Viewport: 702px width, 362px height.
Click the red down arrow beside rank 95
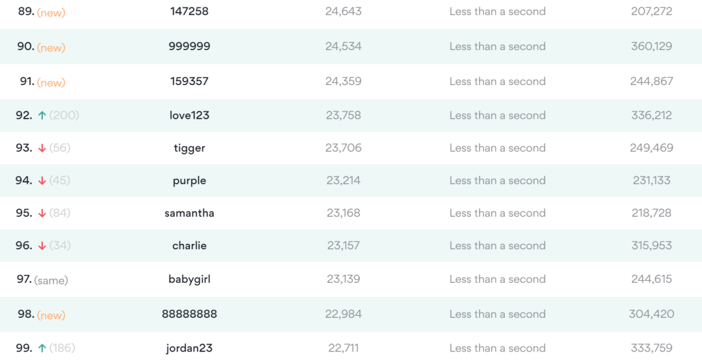42,213
